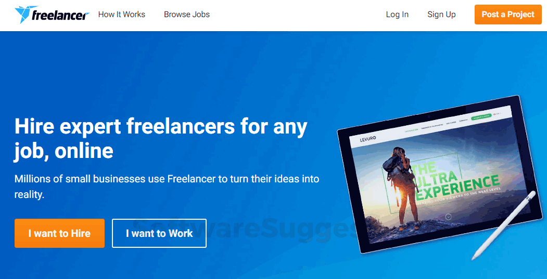
Task: Click the green button in tablet navbar
Action: (x=481, y=117)
